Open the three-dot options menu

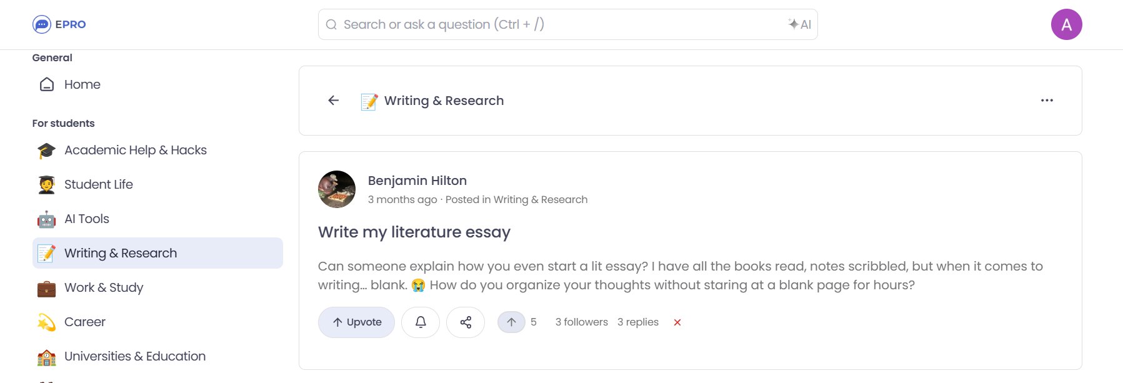(1047, 100)
